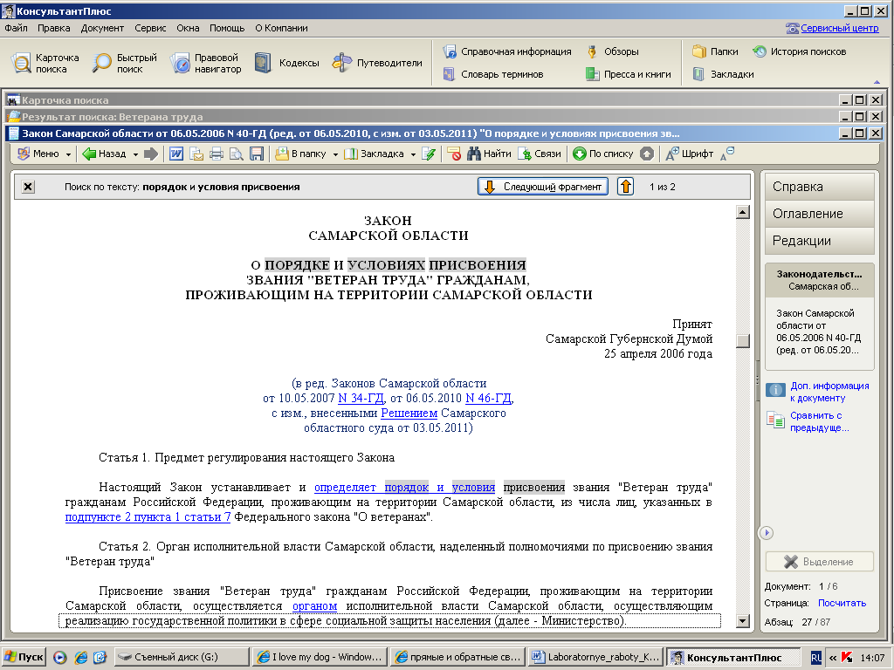Expand Закладка dropdown arrow
Image resolution: width=894 pixels, height=670 pixels.
pos(413,154)
